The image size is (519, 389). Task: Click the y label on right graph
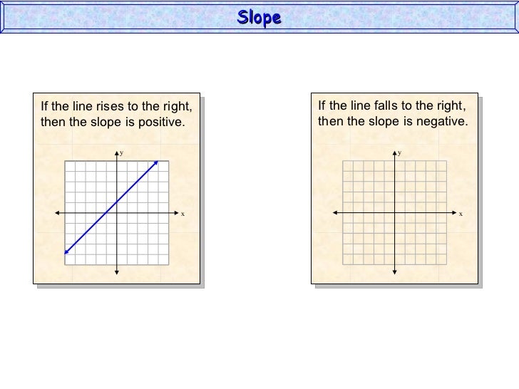click(x=400, y=152)
